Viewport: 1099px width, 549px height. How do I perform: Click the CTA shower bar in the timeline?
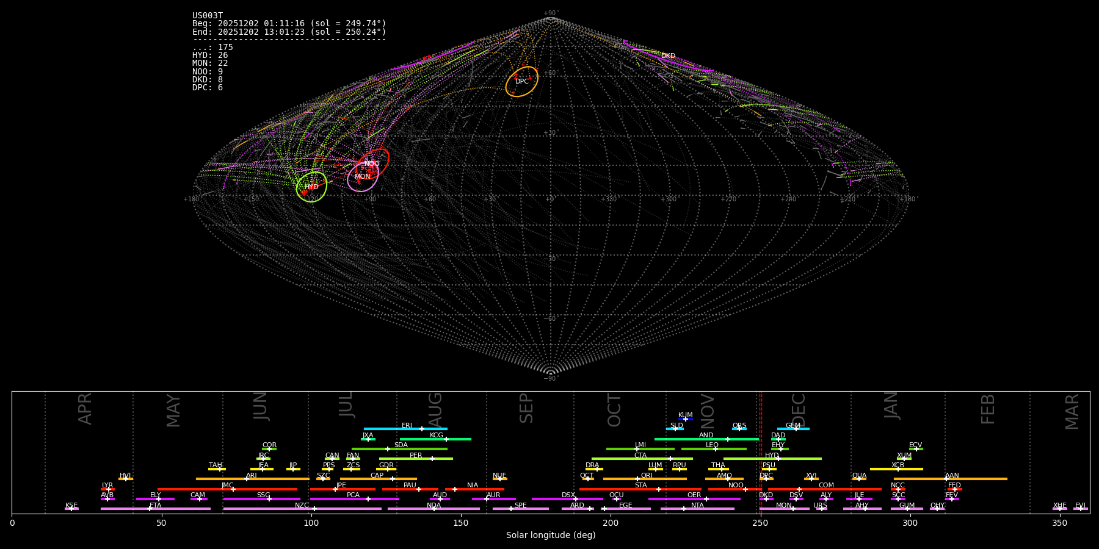coord(642,459)
